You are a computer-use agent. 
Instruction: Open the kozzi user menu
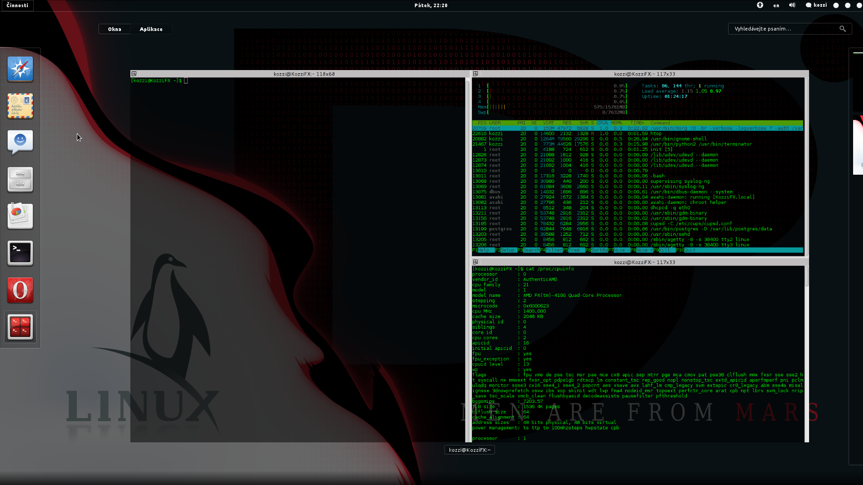(816, 5)
